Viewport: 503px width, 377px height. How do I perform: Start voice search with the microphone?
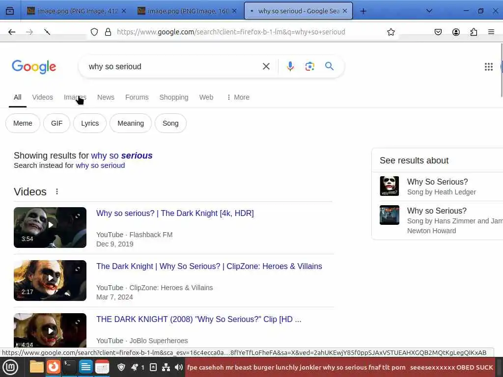point(290,66)
